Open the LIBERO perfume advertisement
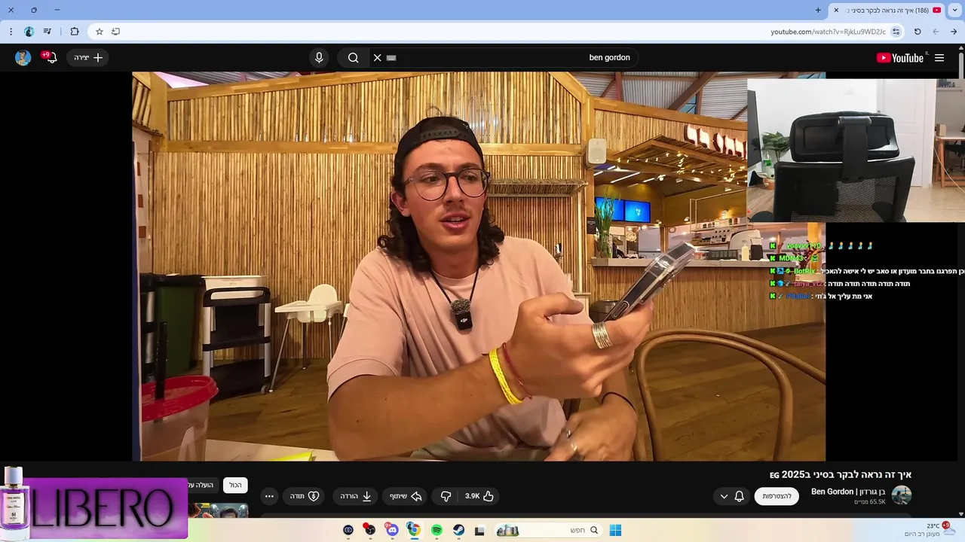The image size is (965, 542). (93, 503)
